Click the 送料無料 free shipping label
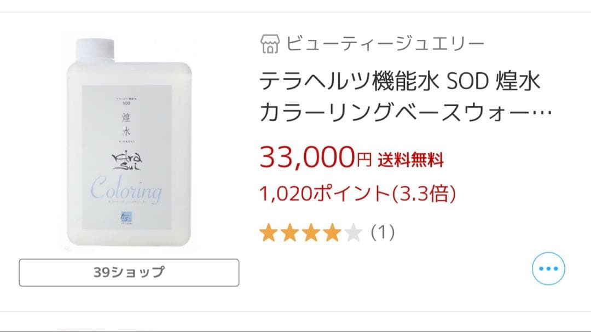The image size is (591, 332). pos(410,160)
